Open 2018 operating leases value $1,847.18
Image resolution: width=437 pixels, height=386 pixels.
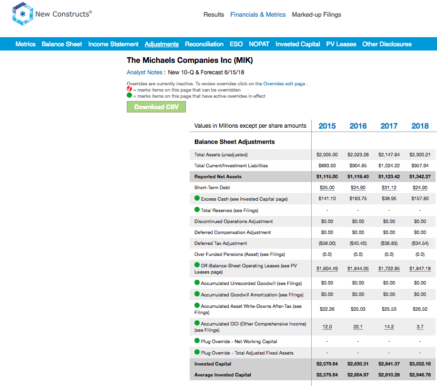click(420, 269)
